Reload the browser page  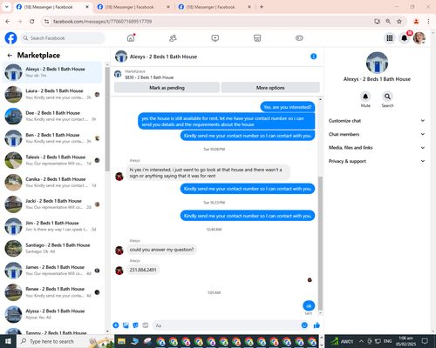32,21
